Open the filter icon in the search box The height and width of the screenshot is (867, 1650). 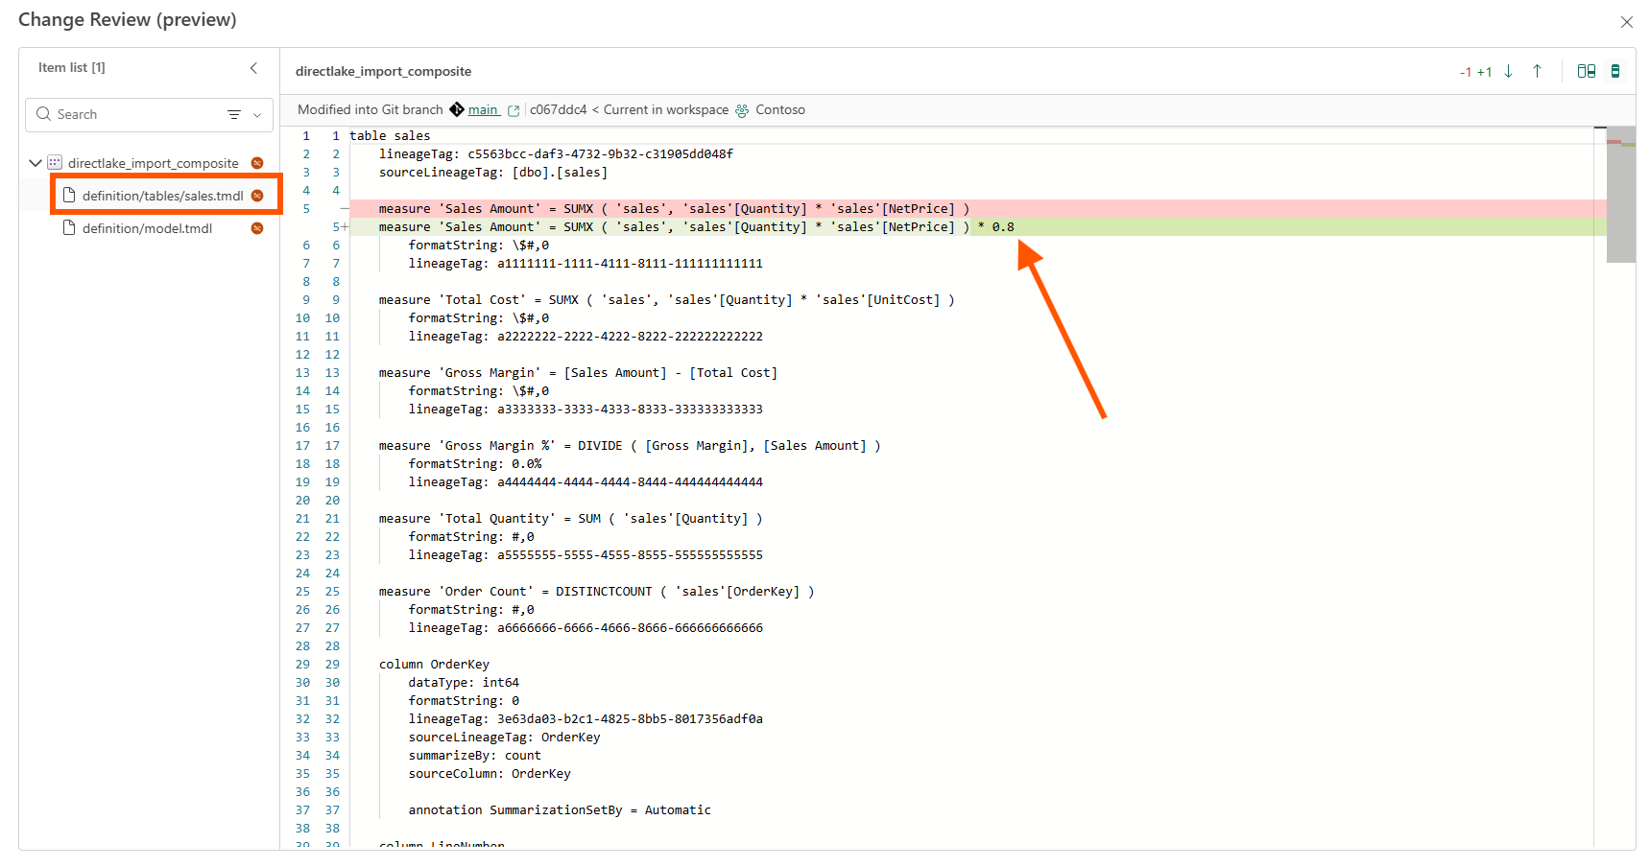pos(234,114)
